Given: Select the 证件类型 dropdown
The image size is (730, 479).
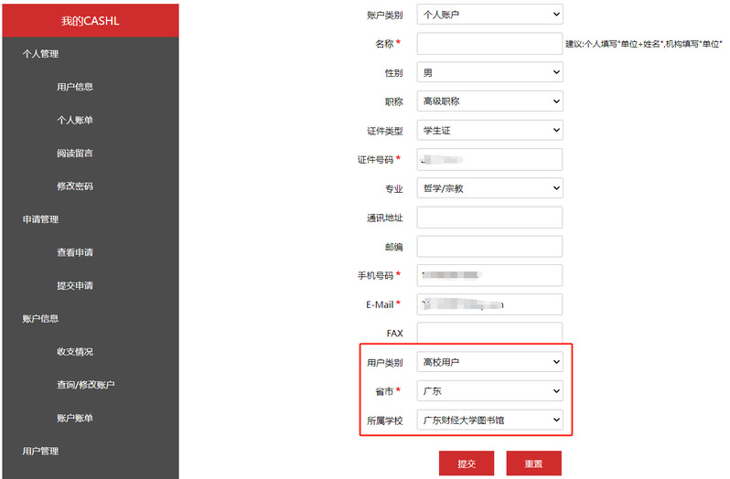Looking at the screenshot, I should (489, 131).
